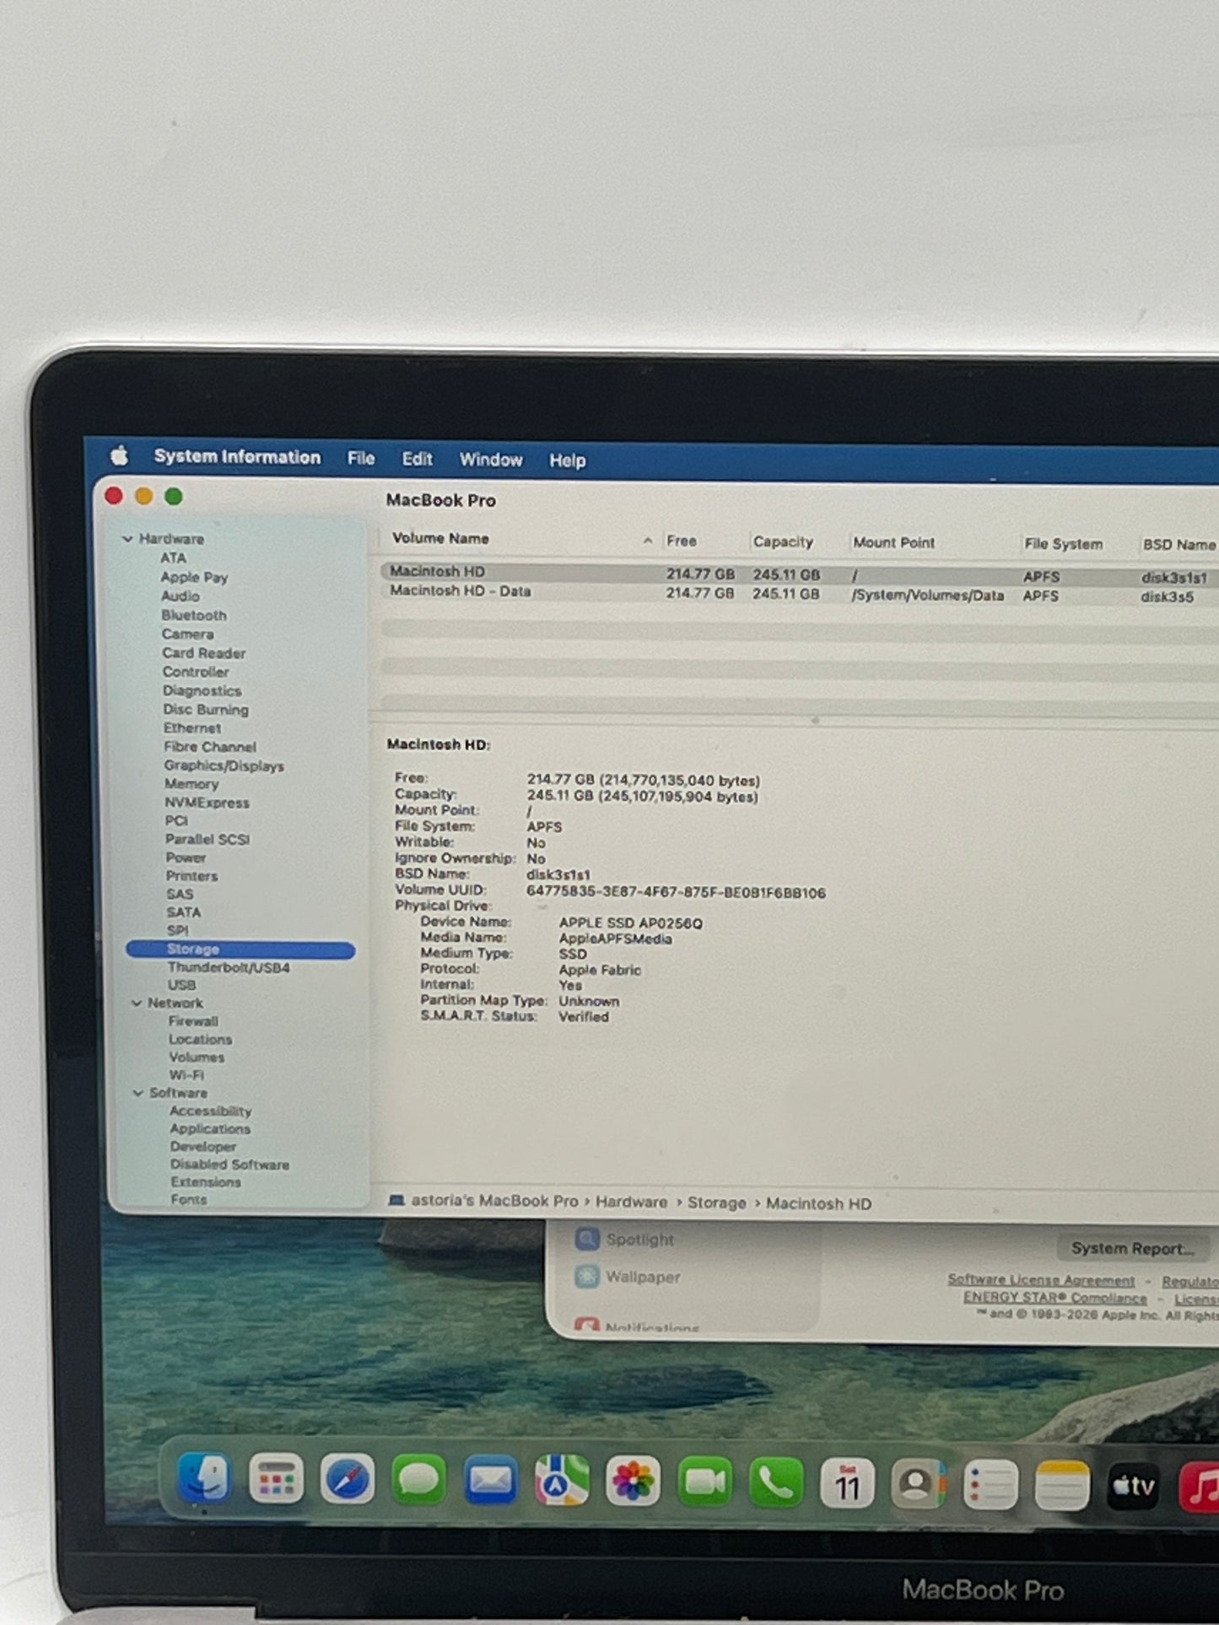1219x1625 pixels.
Task: Click Hardware in the path bar
Action: click(631, 1202)
